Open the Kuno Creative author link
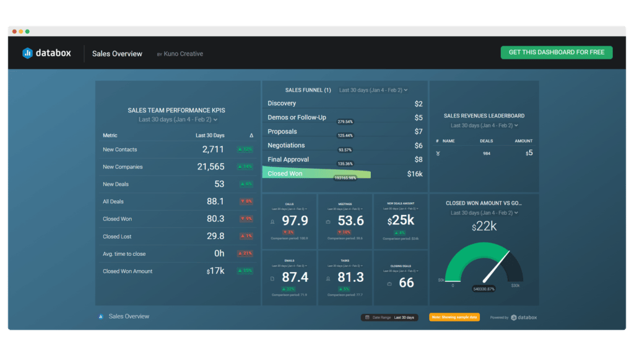 click(183, 54)
